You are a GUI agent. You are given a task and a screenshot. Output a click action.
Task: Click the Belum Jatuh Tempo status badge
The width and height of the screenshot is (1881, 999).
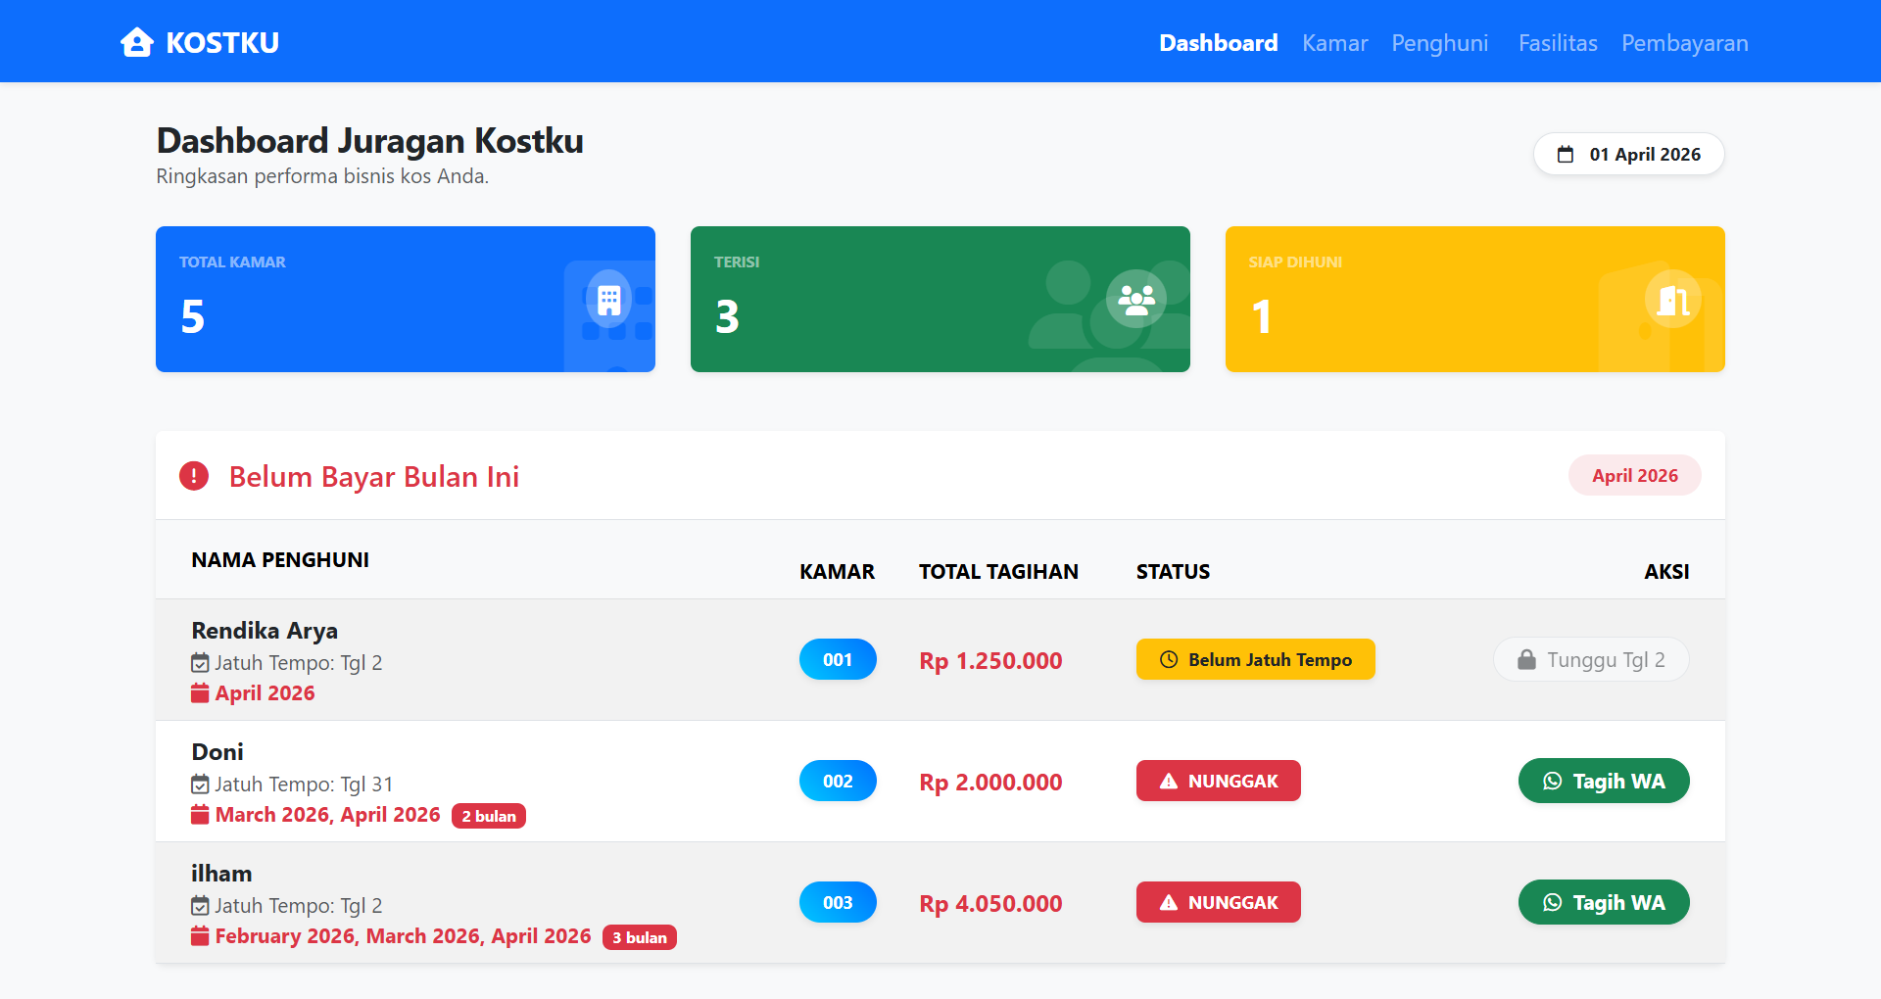click(x=1256, y=659)
